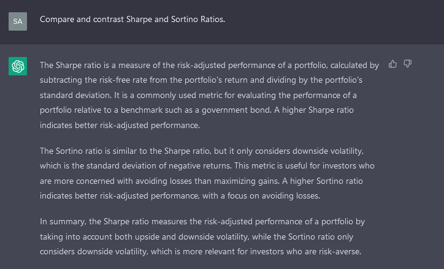The image size is (444, 269).
Task: Click the words "indicates better risk-adjusted performance" in the first paragraph
Action: click(121, 125)
